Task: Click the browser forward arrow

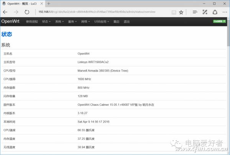Action: [16, 12]
